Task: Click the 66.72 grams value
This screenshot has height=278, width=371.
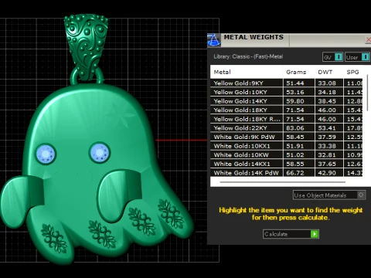Action: click(x=295, y=173)
